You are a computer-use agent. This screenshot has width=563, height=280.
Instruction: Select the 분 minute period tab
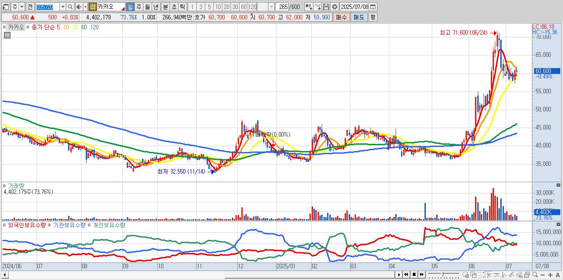pyautogui.click(x=165, y=7)
